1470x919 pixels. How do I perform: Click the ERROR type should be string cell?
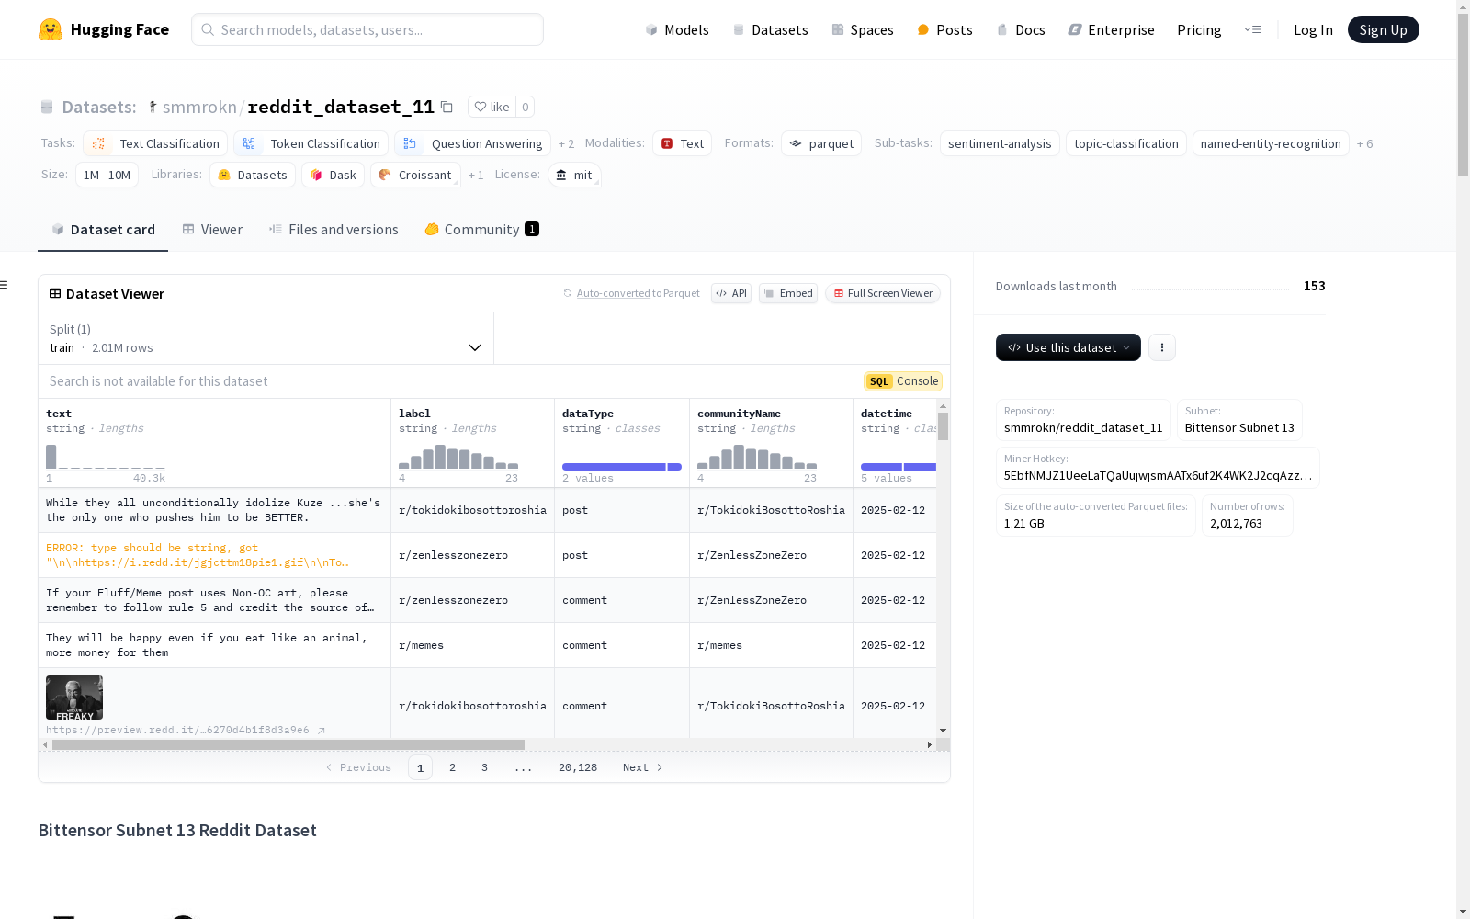coord(215,555)
